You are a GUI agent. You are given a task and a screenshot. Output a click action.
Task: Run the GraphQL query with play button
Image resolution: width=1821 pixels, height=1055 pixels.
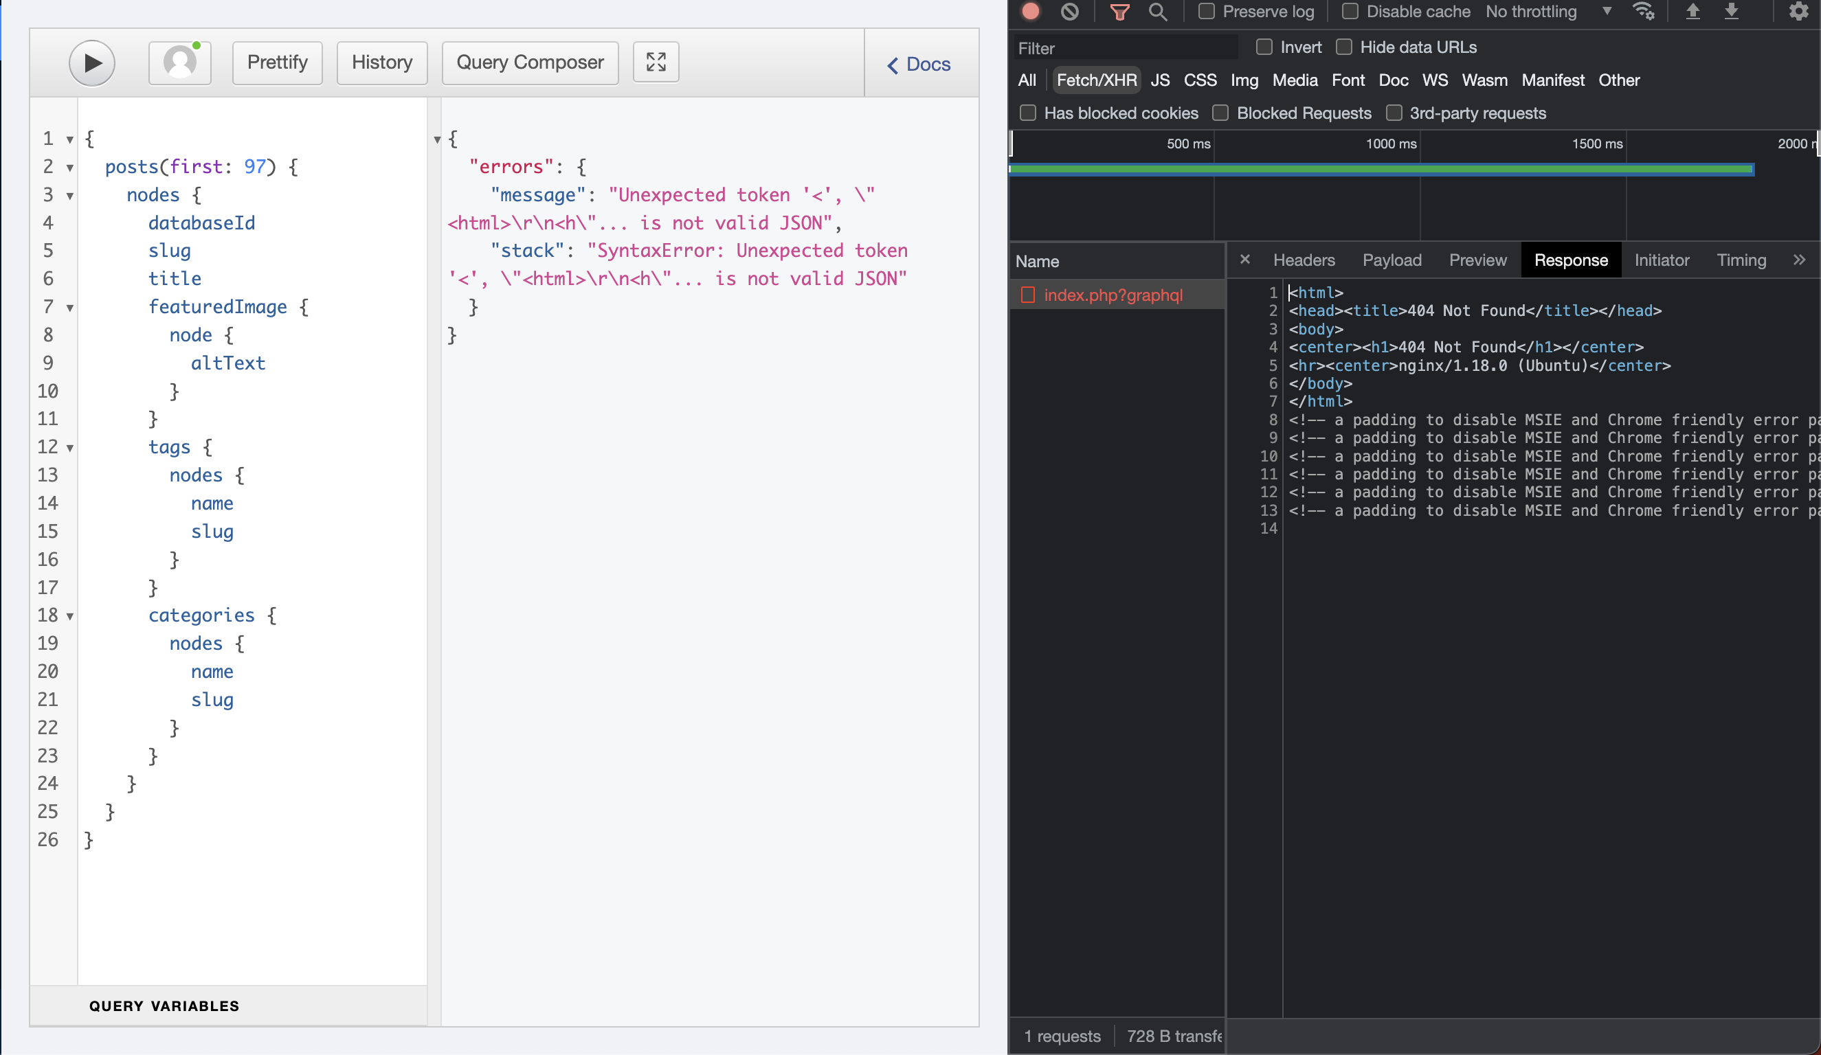click(x=92, y=63)
